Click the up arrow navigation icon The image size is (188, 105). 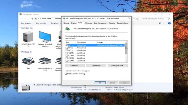point(32,19)
